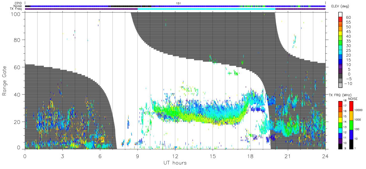Click ELEV colorbar label '55'
The width and height of the screenshot is (366, 169).
(348, 22)
